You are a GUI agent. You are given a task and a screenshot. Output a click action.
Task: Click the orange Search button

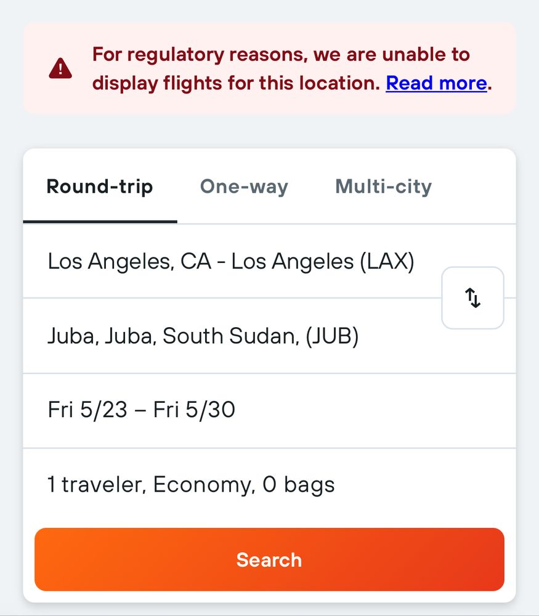[x=270, y=559]
